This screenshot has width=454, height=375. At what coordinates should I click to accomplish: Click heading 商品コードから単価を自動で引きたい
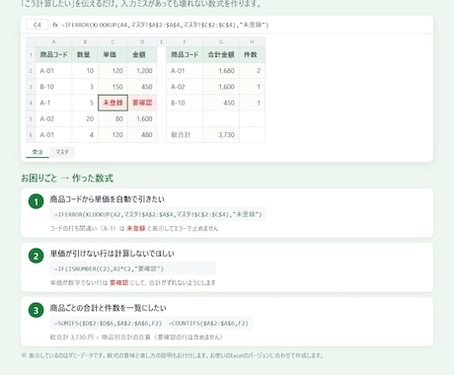[108, 199]
